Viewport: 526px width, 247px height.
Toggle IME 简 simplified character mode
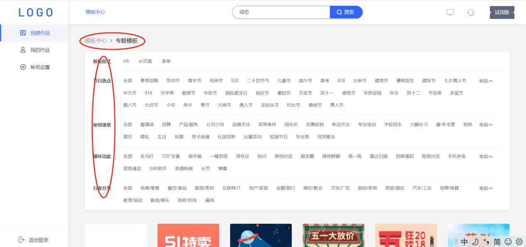point(497,241)
